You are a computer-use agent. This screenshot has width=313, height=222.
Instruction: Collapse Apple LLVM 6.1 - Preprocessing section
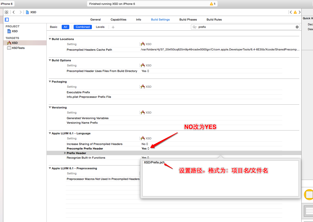(50, 168)
